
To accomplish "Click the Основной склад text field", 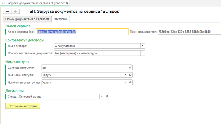I will [59, 97].
